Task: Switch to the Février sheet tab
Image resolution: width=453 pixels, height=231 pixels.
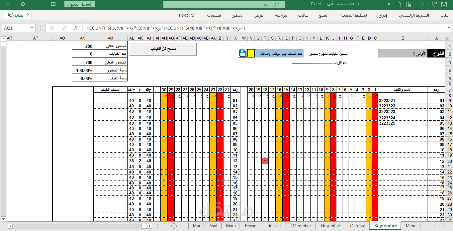Action: click(x=251, y=226)
